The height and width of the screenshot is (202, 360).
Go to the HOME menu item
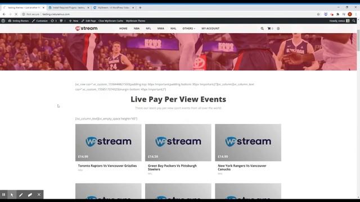tap(123, 29)
